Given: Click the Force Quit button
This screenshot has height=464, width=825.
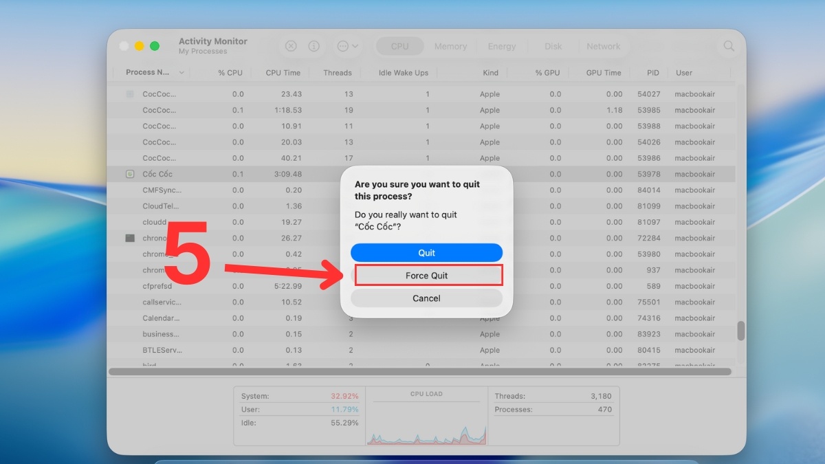Looking at the screenshot, I should 426,276.
